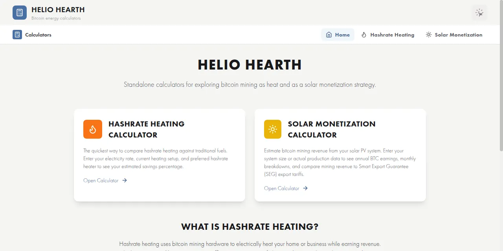Image resolution: width=503 pixels, height=251 pixels.
Task: Click the arrow icon in Hashrate Heating card
Action: 125,180
